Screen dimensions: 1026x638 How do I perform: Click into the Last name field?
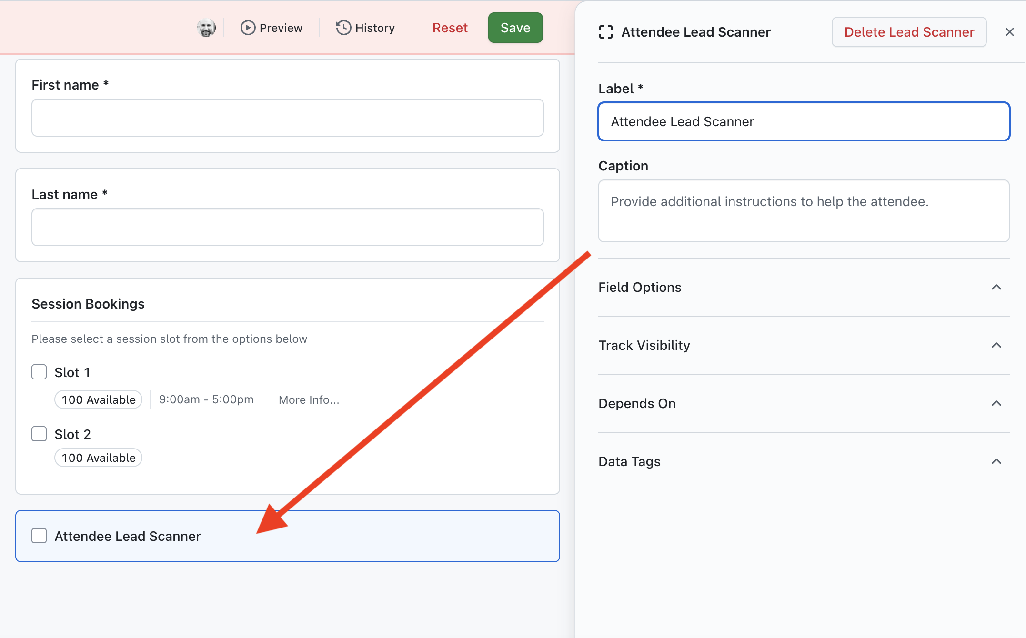click(x=287, y=227)
